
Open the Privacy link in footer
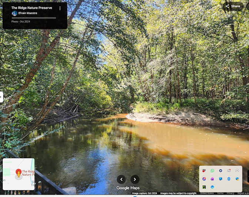(230, 193)
